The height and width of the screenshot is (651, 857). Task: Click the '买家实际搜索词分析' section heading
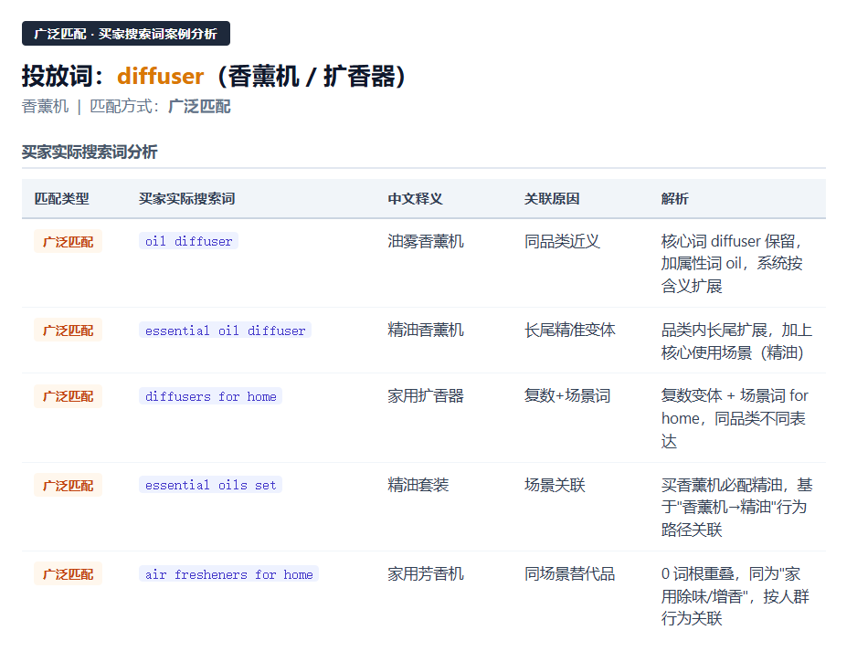click(x=90, y=152)
